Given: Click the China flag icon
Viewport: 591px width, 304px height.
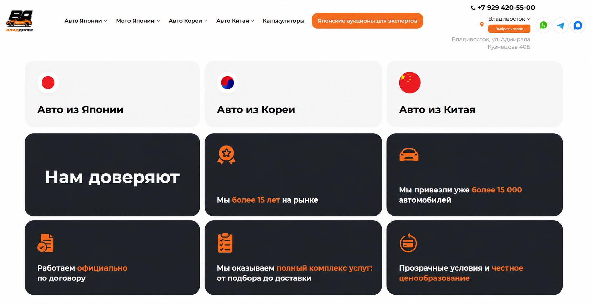Looking at the screenshot, I should (410, 83).
